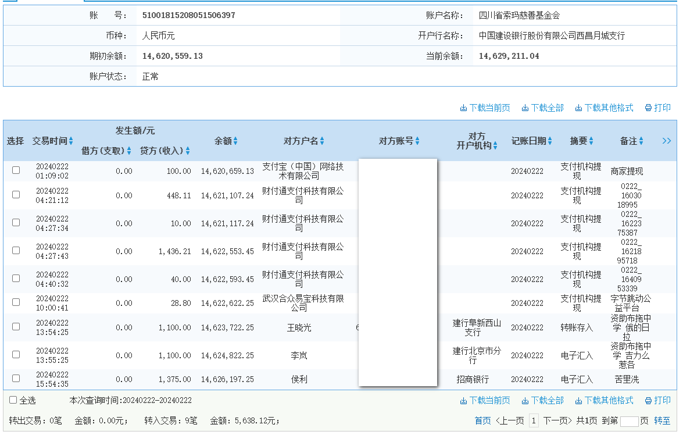683x435 pixels.
Task: Click bottom 下载当前页 download link
Action: coord(485,400)
